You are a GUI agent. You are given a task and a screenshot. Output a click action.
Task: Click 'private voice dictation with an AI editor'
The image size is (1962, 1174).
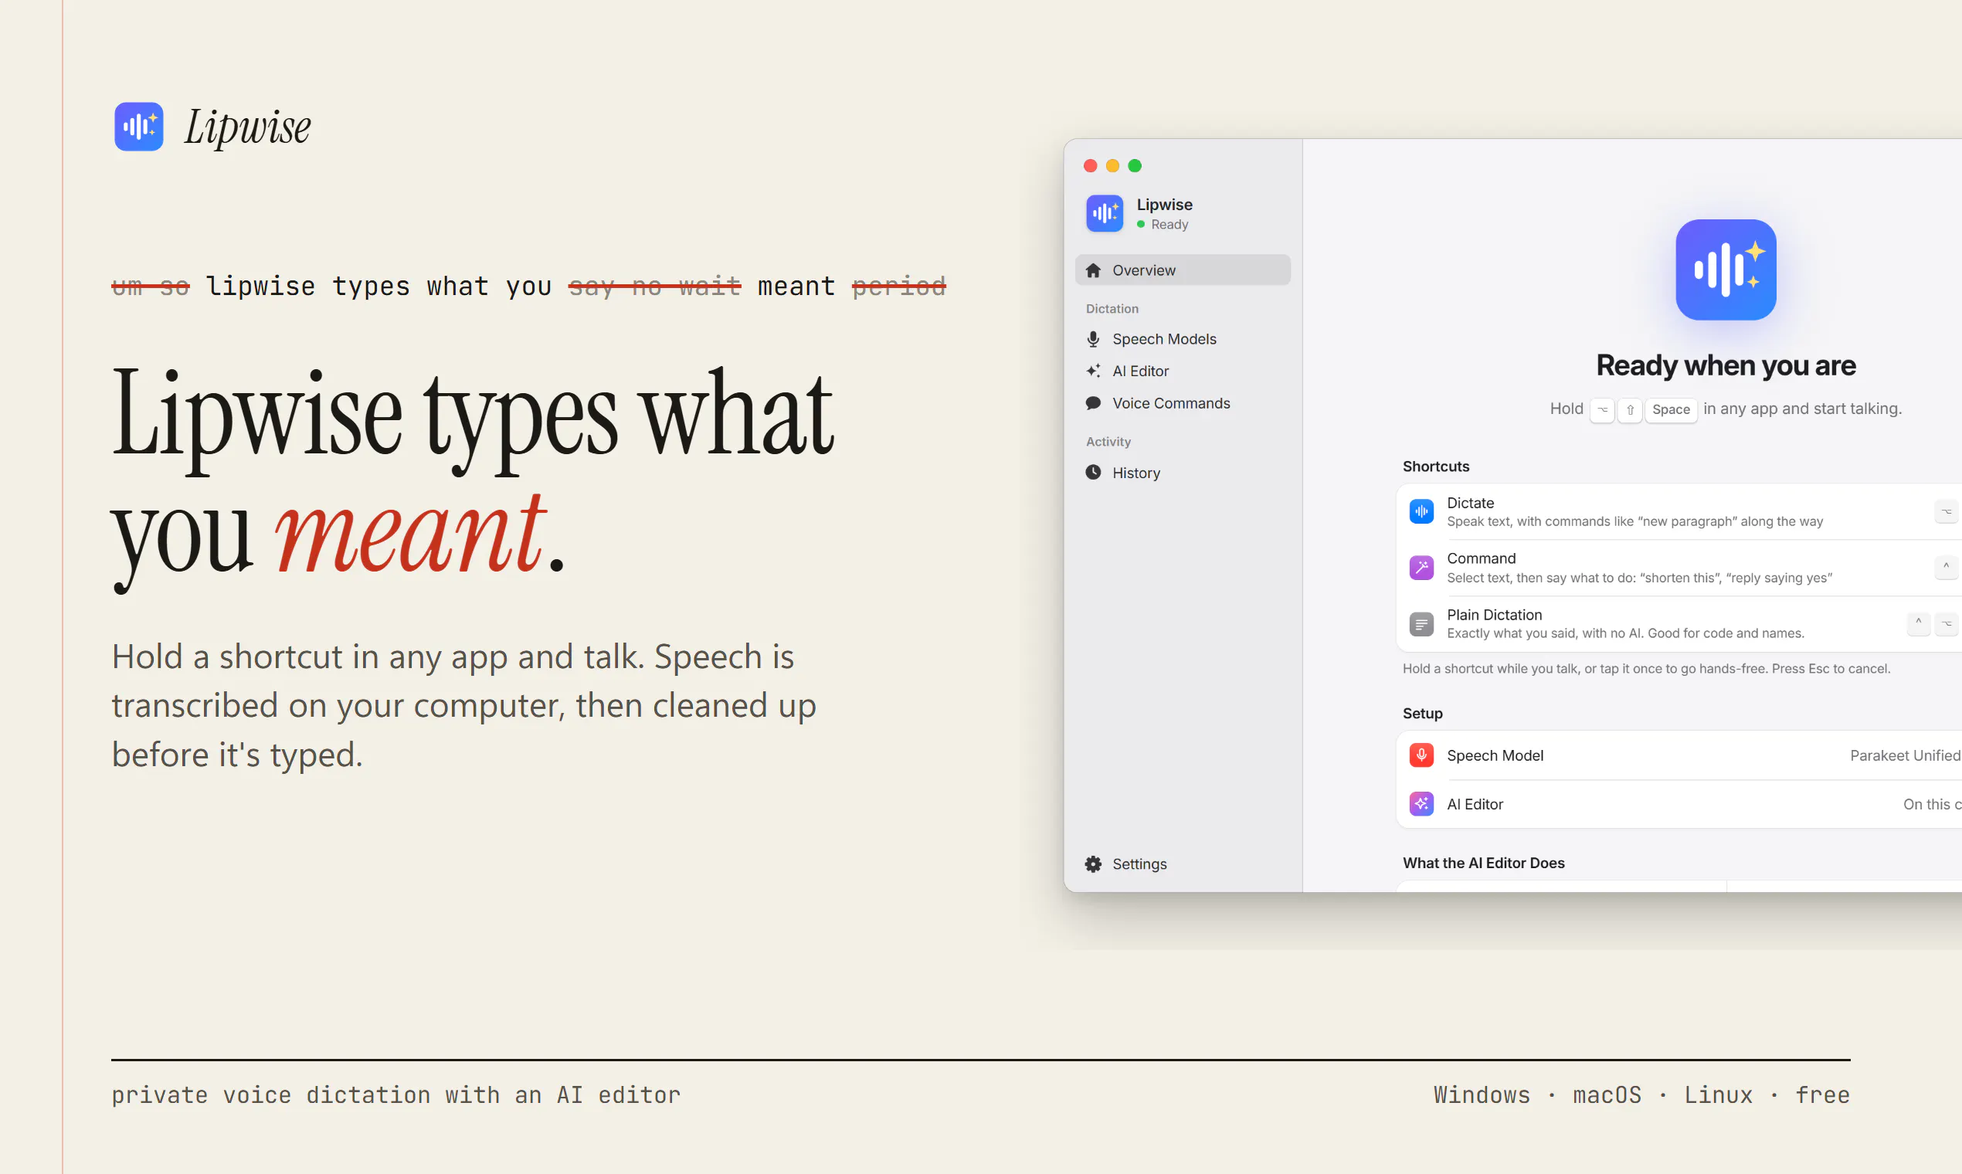(395, 1095)
